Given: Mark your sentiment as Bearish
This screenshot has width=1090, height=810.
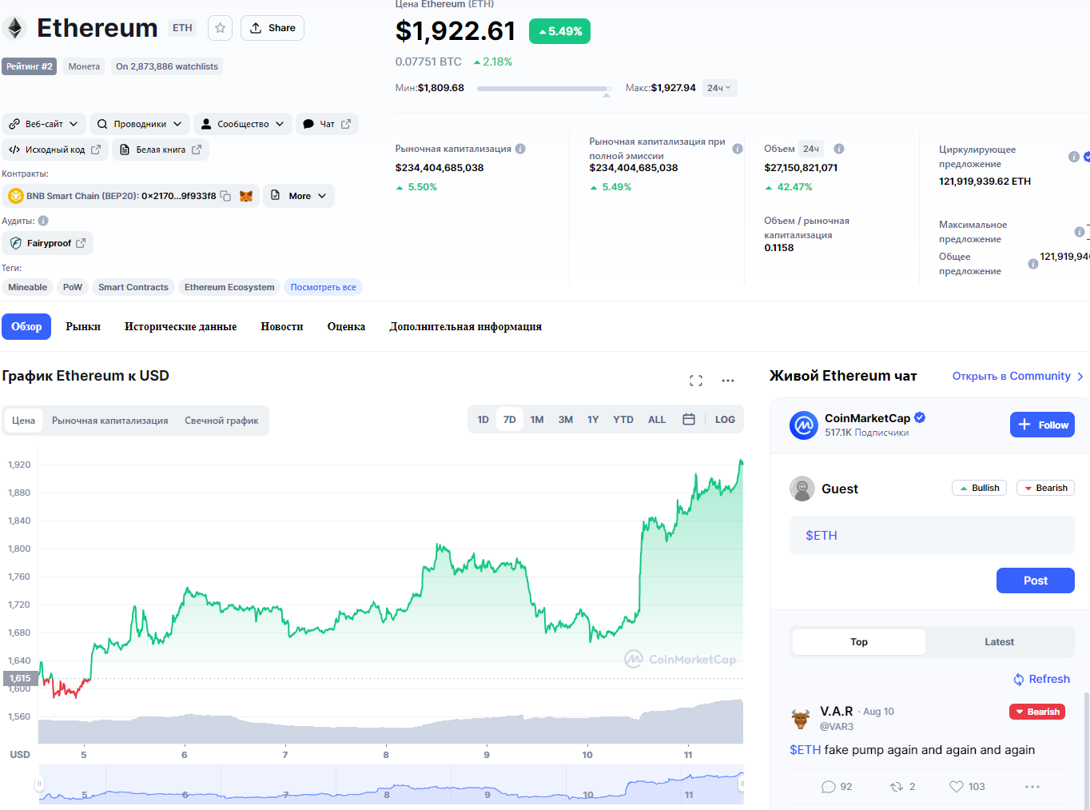Looking at the screenshot, I should pos(1045,489).
